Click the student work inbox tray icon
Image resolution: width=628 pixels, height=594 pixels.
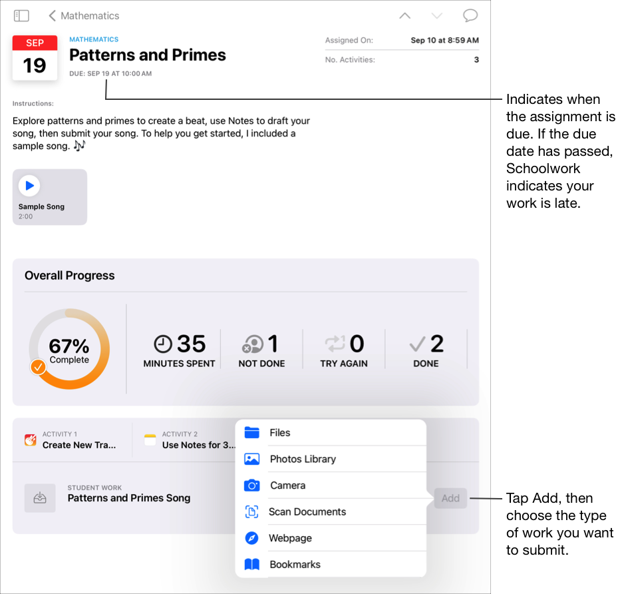tap(40, 498)
